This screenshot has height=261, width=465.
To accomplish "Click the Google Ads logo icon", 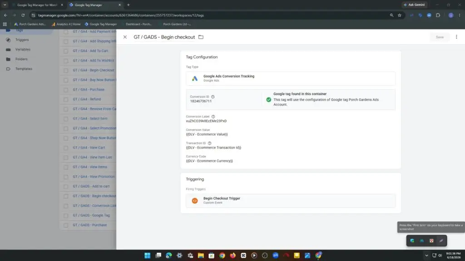I will click(194, 78).
